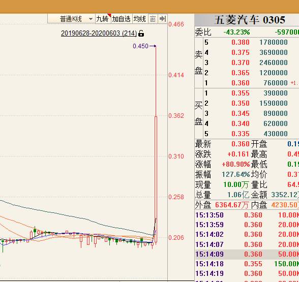Select sell level 5 price 0.380

tap(240, 42)
